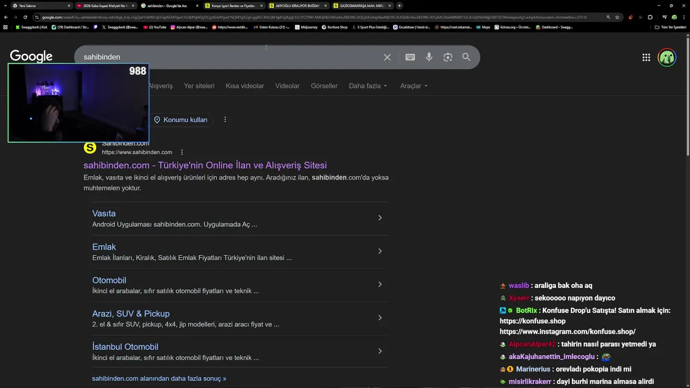The width and height of the screenshot is (690, 388).
Task: Close the Yeni Sekme tab
Action: [x=69, y=5]
